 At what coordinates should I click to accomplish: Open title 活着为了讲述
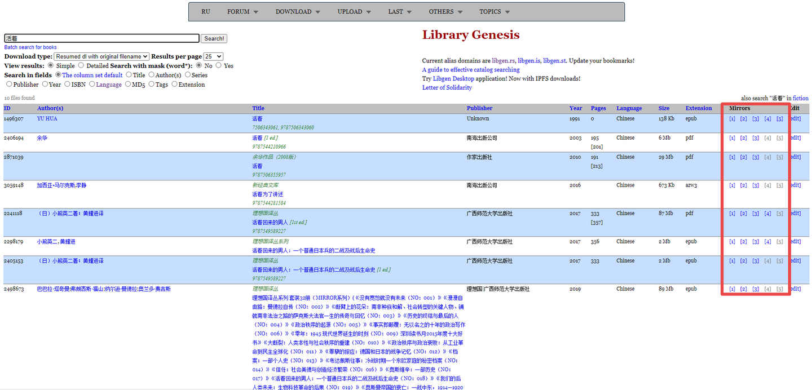268,194
